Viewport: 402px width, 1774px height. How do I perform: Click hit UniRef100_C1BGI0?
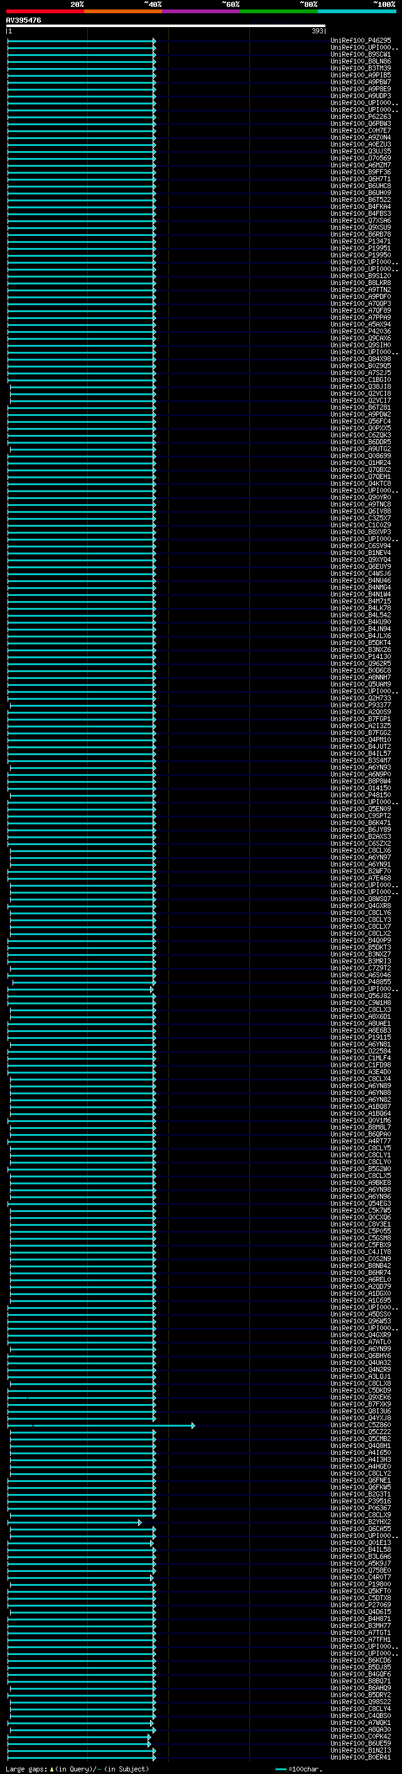(x=361, y=380)
